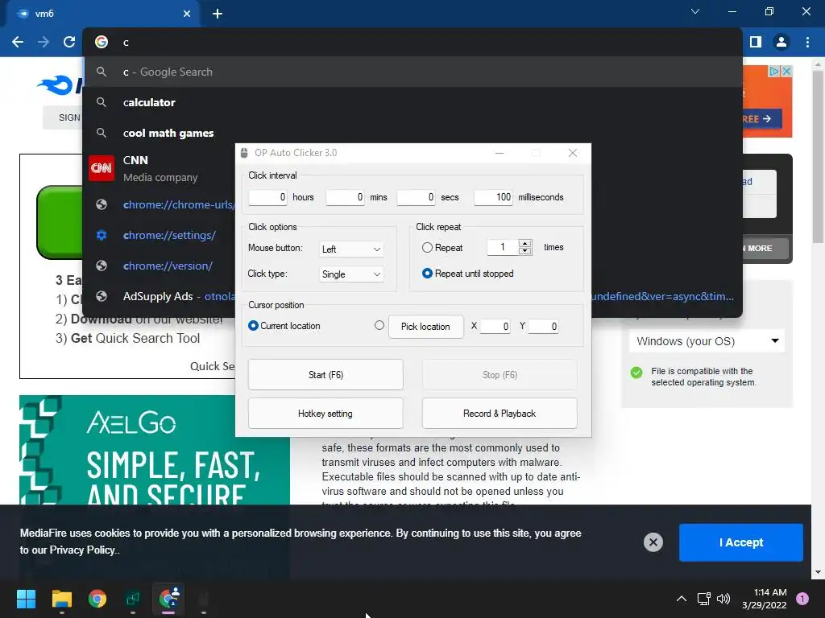
Task: Accept MediaFire cookies with I Accept
Action: (x=741, y=542)
